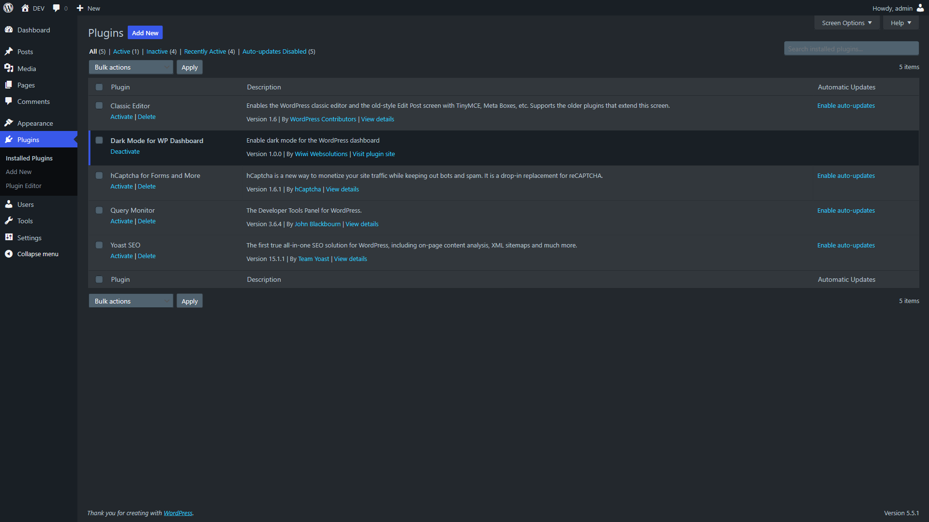Open the top Bulk actions dropdown
Viewport: 929px width, 522px height.
131,67
